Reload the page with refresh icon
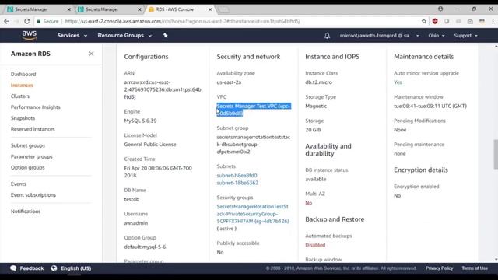 coord(27,21)
